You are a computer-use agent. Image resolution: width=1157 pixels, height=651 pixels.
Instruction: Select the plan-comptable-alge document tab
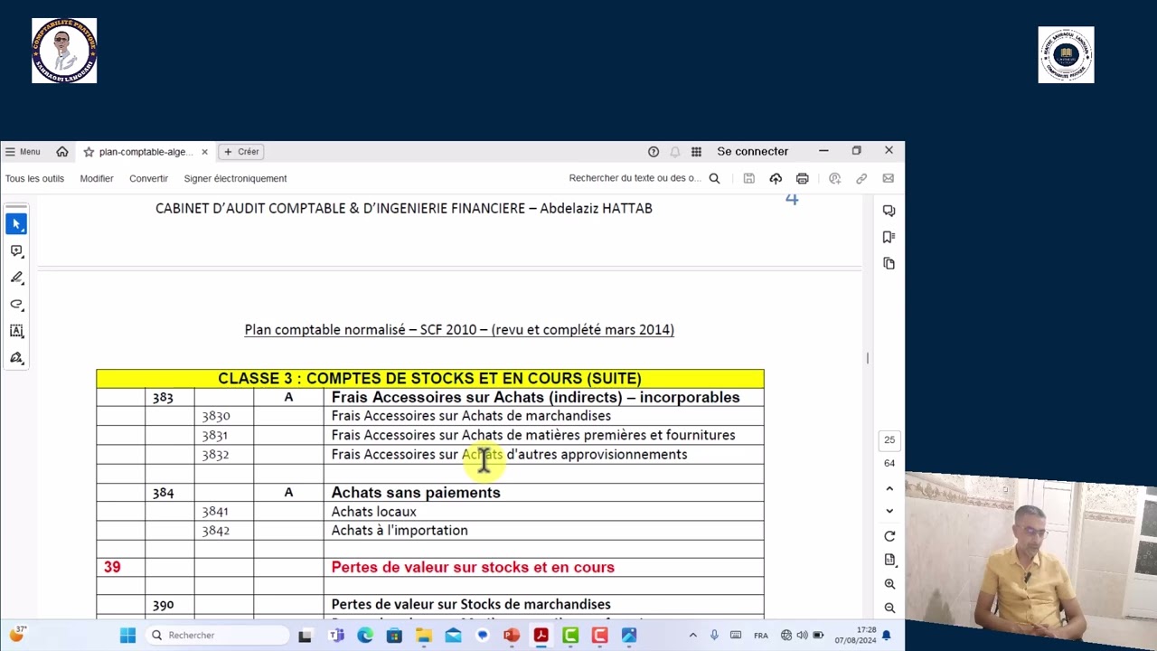[x=145, y=152]
